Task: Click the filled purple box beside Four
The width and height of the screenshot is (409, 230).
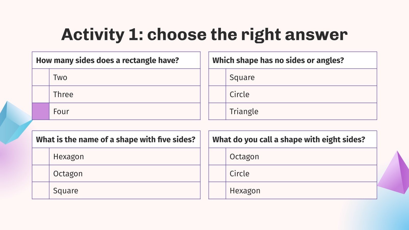Action: click(x=41, y=111)
